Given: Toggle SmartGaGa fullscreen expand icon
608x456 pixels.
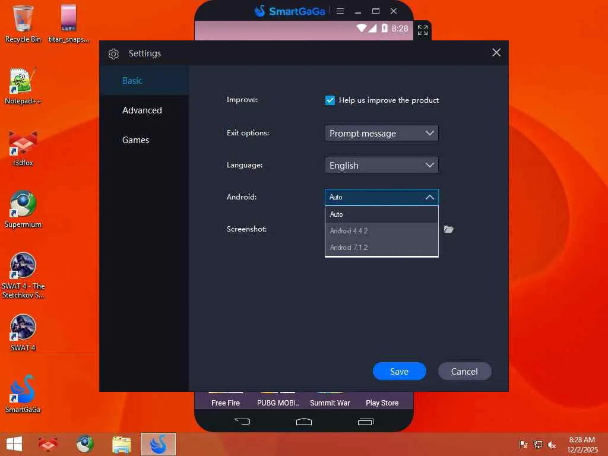Looking at the screenshot, I should pos(423,30).
